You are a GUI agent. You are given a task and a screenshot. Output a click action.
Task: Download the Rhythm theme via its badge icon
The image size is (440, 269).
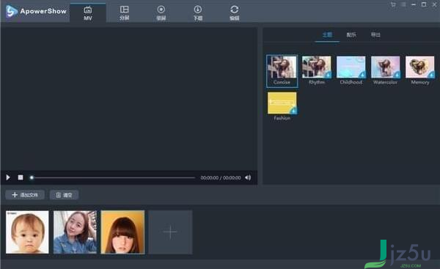tap(328, 75)
